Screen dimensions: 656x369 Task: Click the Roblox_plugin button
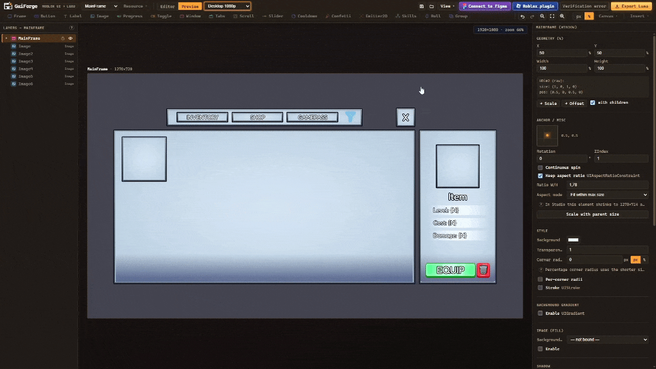point(536,6)
